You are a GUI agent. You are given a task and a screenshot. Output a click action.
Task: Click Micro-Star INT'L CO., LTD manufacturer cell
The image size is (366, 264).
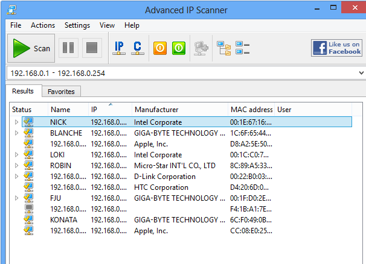coord(175,166)
